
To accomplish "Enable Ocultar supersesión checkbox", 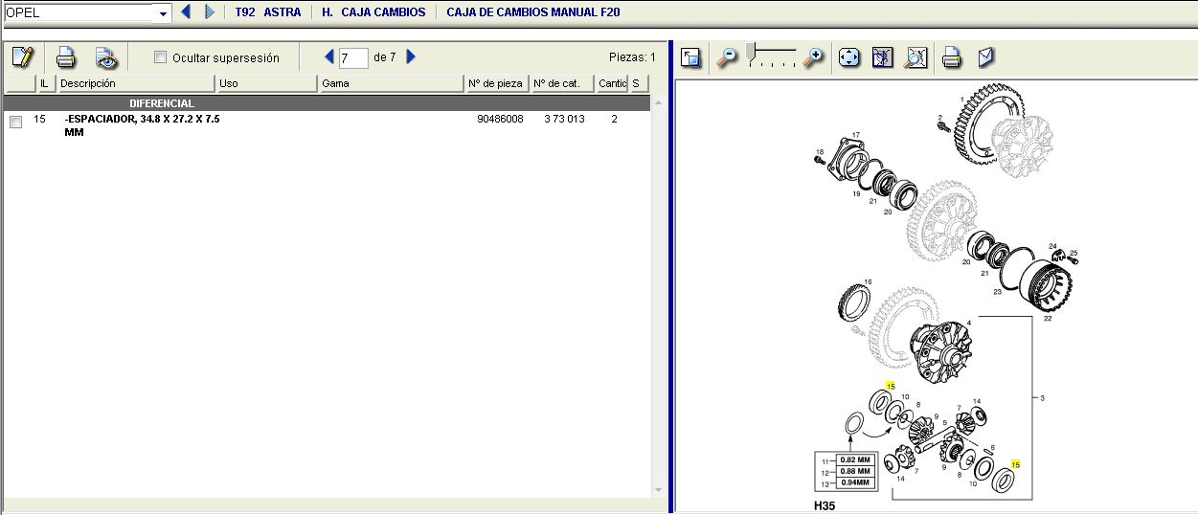I will [161, 57].
